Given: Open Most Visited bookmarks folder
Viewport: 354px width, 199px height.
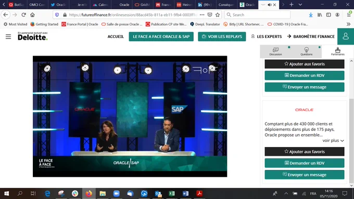Looking at the screenshot, I should click(x=15, y=24).
